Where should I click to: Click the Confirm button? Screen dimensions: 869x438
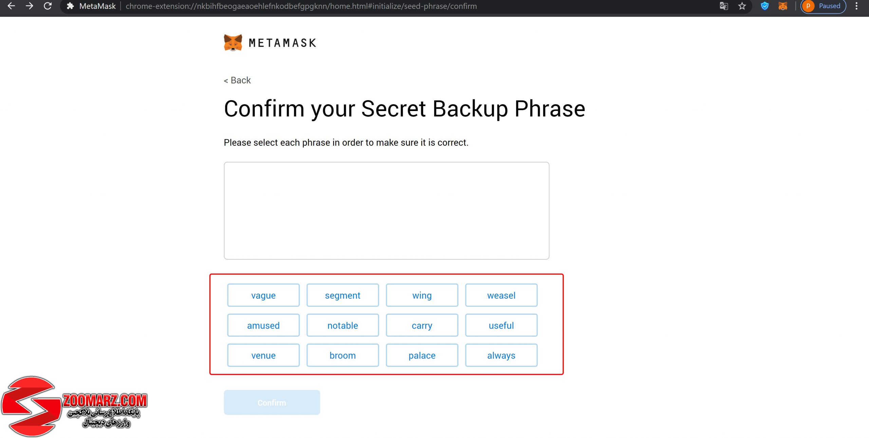[x=272, y=402]
